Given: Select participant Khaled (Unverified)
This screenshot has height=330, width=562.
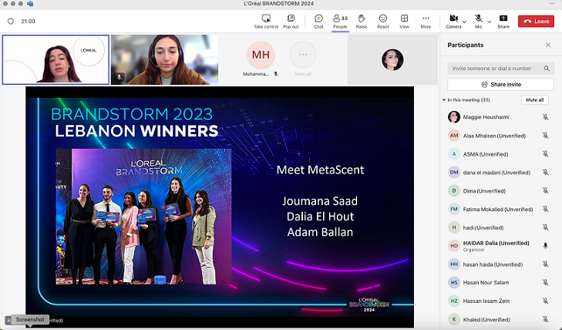Looking at the screenshot, I should coord(500,319).
